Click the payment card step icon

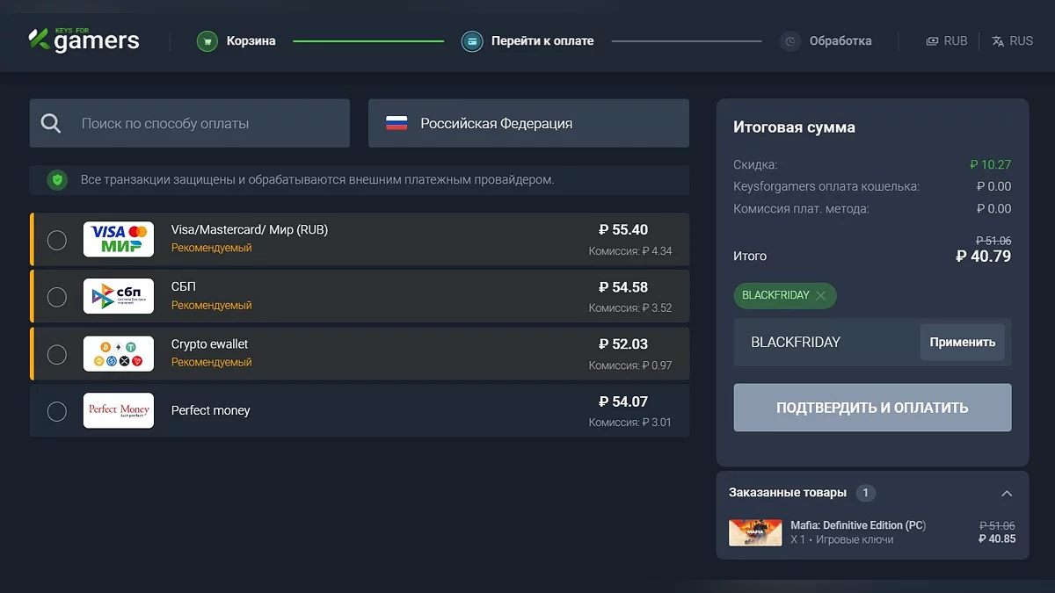(472, 41)
